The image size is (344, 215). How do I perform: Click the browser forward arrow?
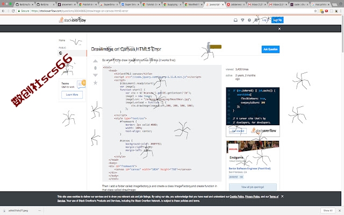8,11
